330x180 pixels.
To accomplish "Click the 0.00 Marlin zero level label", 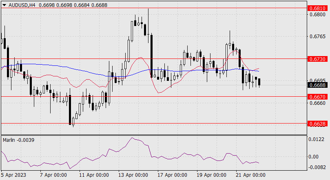I will click(313, 157).
